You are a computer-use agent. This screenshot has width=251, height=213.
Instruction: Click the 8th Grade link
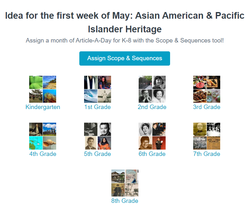(x=125, y=201)
